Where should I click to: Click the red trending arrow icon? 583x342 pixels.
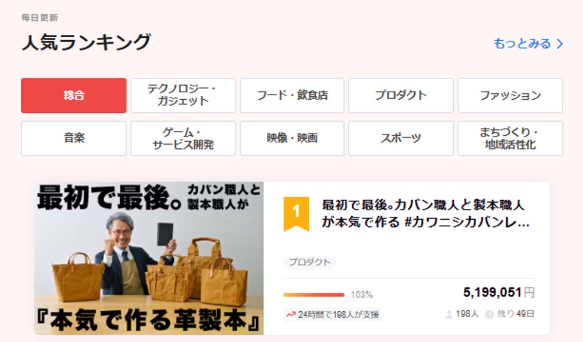(x=290, y=314)
